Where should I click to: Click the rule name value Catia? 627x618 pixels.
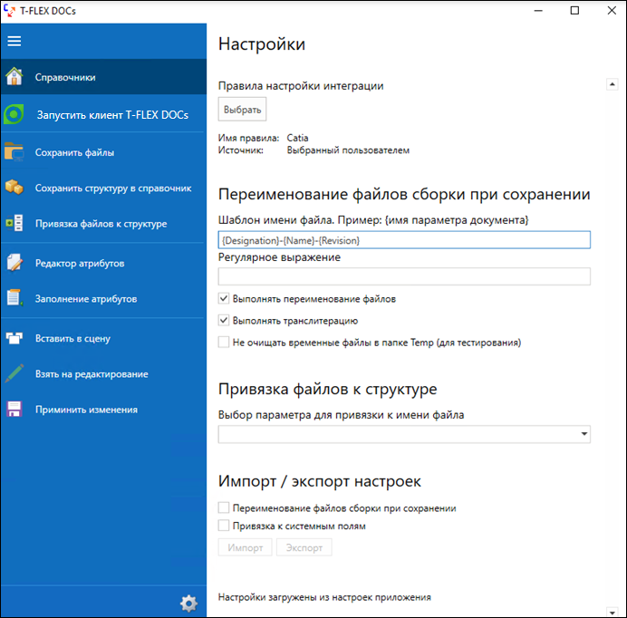click(x=297, y=138)
